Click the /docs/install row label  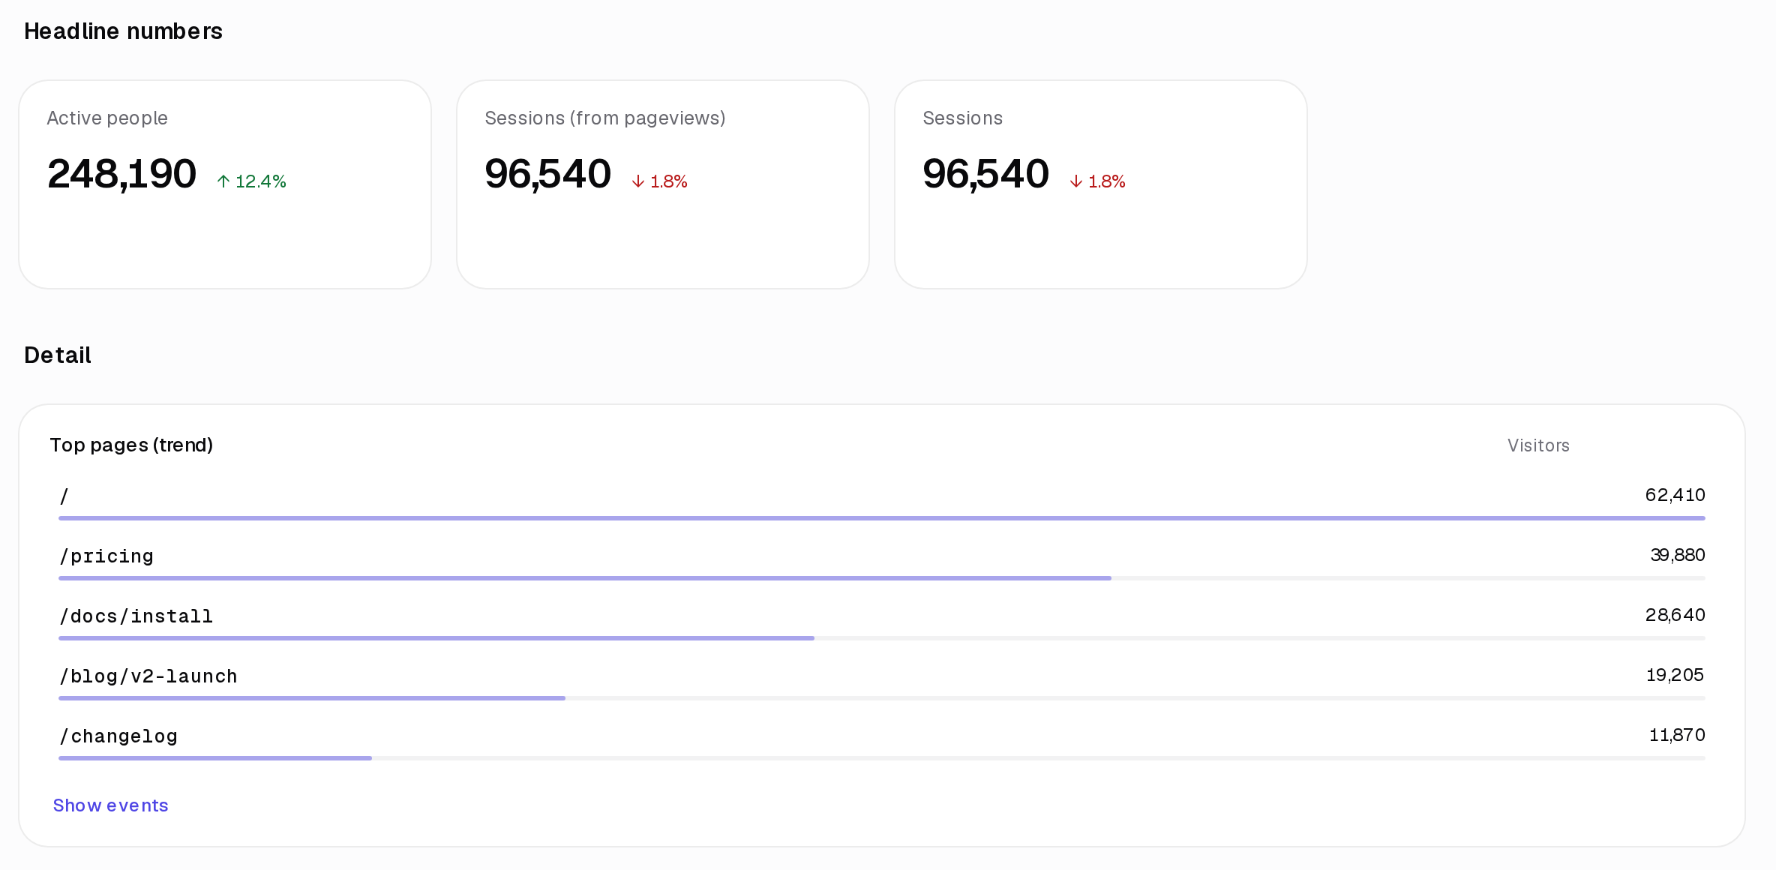136,616
